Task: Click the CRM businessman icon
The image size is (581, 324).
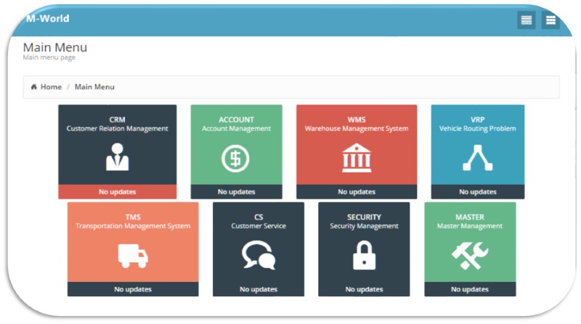Action: [118, 157]
